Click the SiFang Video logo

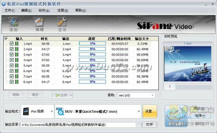tap(165, 26)
